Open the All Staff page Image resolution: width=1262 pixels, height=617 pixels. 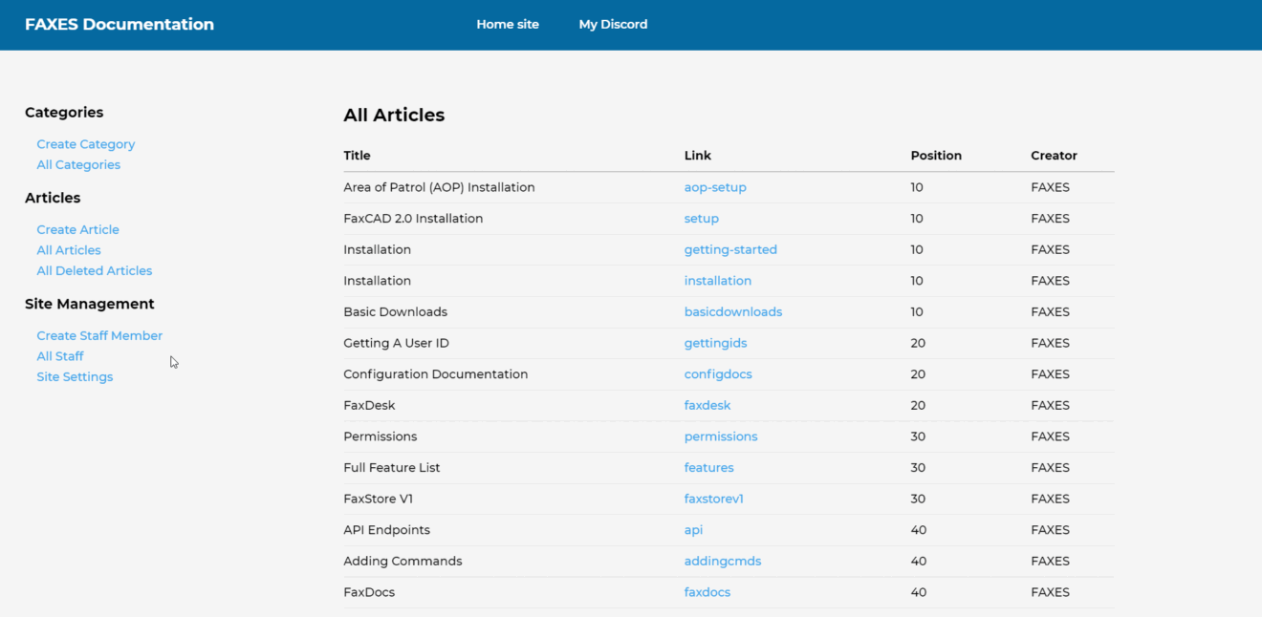point(60,356)
